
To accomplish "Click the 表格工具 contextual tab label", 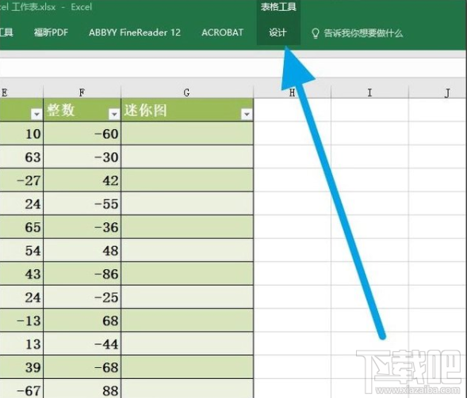I will 278,7.
